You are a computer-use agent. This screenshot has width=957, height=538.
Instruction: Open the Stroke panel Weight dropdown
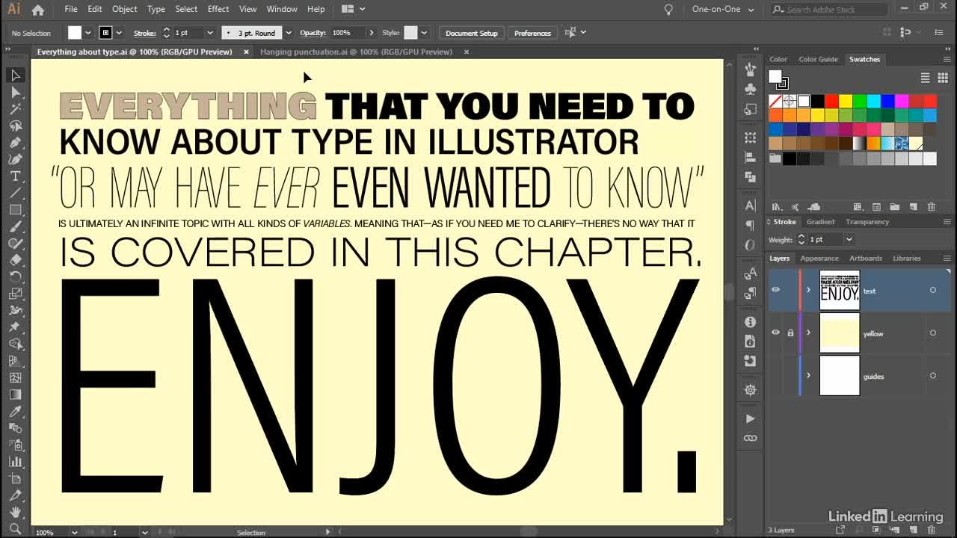(849, 239)
